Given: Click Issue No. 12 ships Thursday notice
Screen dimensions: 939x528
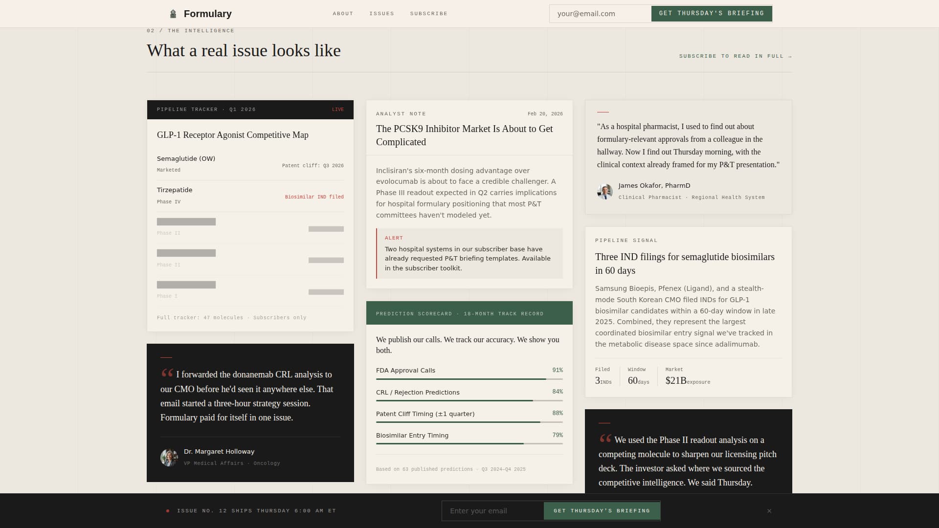Looking at the screenshot, I should click(x=256, y=511).
